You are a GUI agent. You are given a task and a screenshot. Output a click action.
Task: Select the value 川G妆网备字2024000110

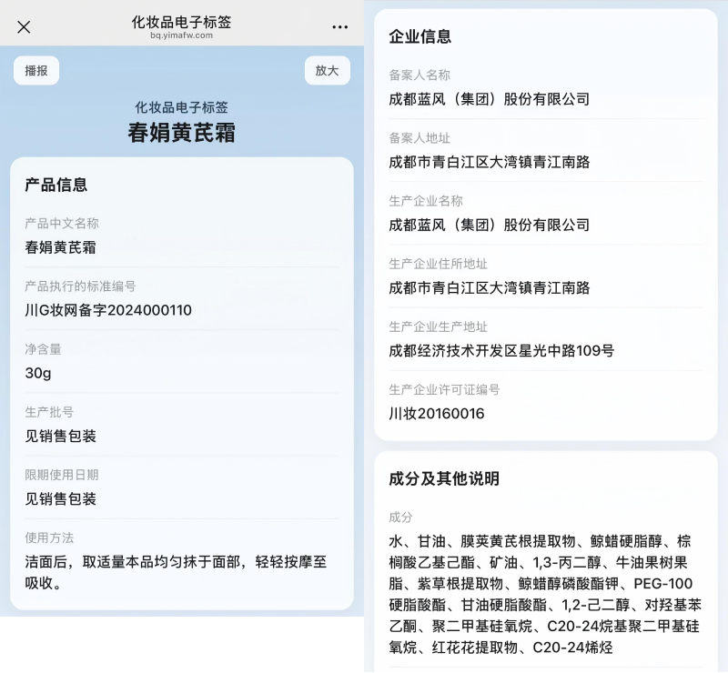click(108, 310)
